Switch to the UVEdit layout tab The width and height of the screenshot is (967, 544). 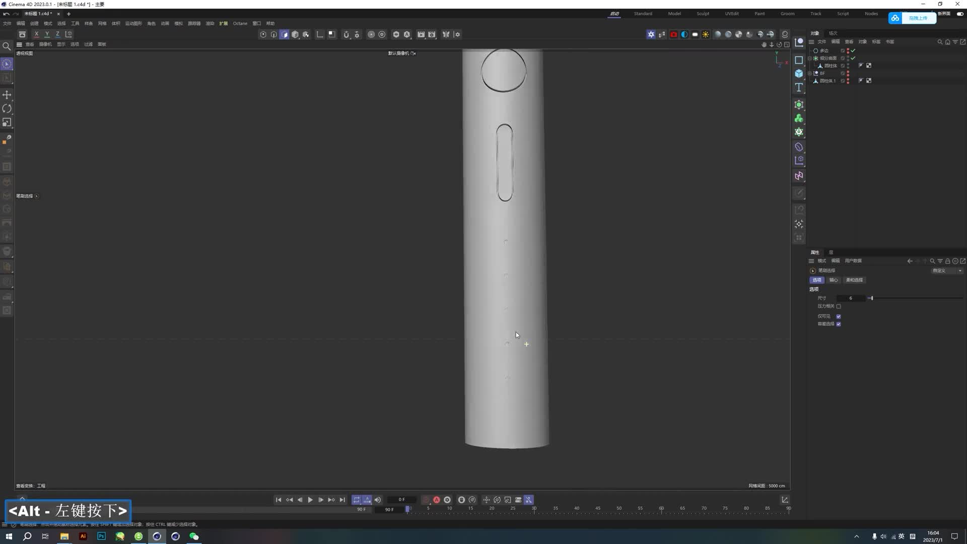(x=732, y=14)
